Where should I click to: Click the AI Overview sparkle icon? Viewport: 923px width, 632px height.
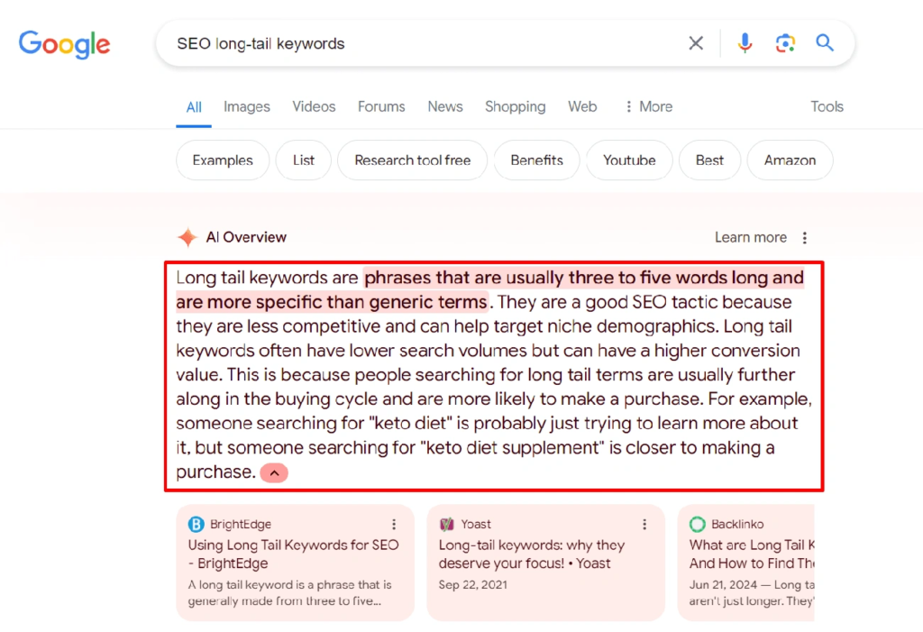(x=187, y=238)
